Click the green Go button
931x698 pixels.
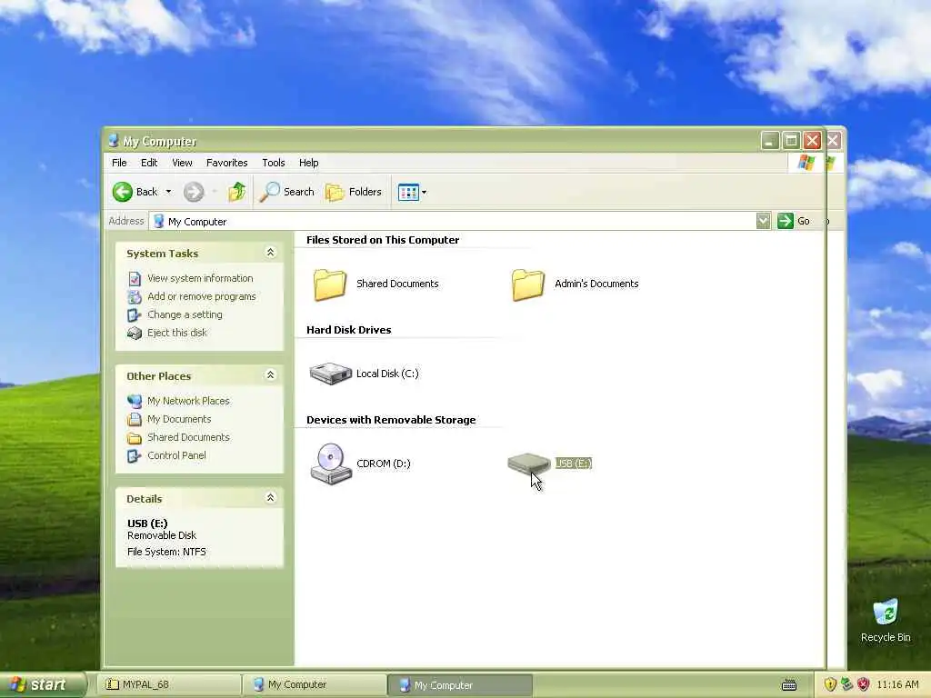(x=794, y=221)
